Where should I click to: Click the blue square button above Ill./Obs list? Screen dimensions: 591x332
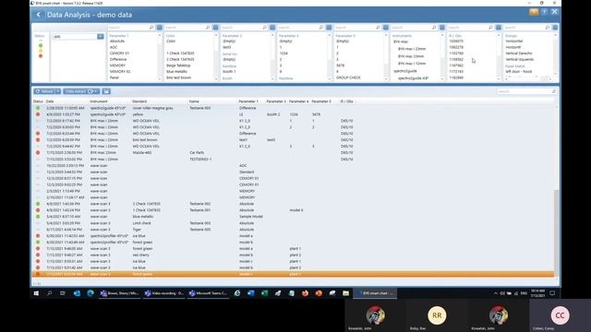(x=499, y=28)
